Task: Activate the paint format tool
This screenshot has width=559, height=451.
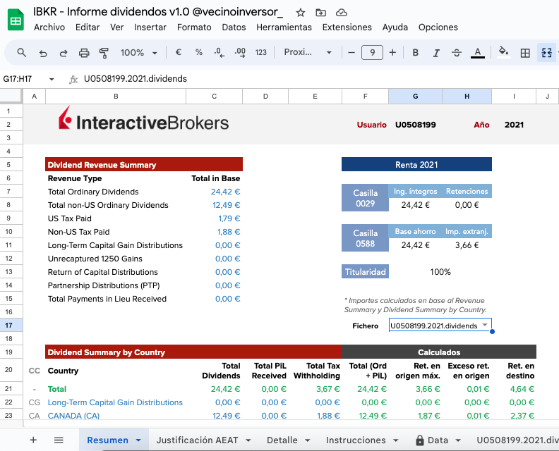Action: point(104,53)
